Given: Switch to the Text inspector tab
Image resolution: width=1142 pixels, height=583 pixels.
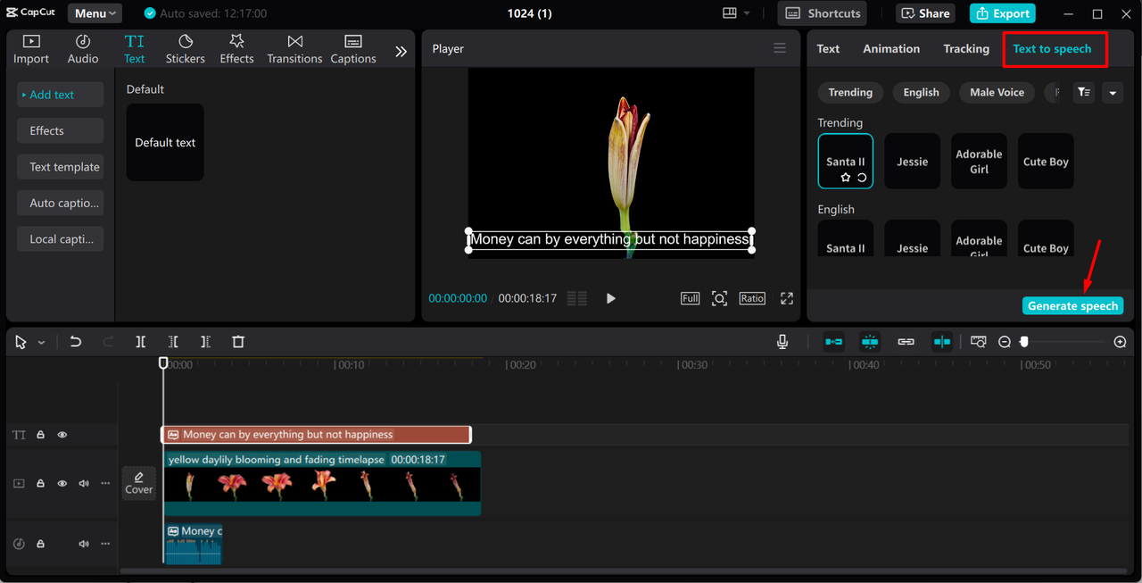Looking at the screenshot, I should [x=828, y=49].
